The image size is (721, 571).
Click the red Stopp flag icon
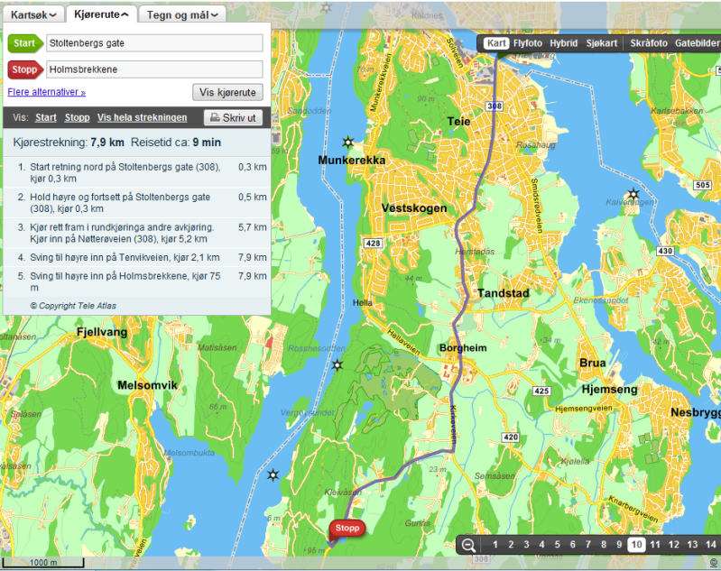pyautogui.click(x=25, y=69)
